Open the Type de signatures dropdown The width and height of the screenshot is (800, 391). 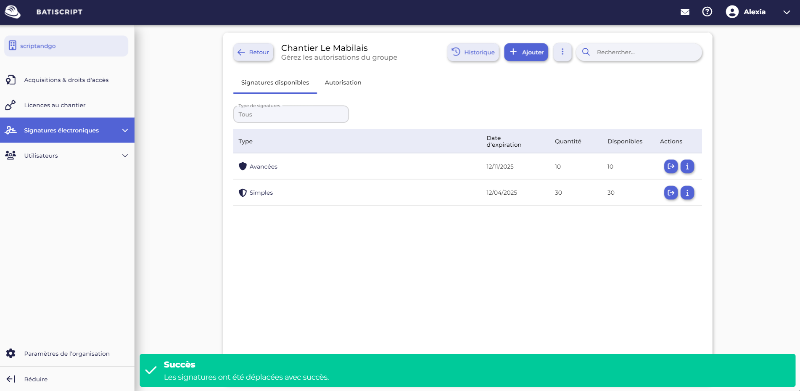[291, 114]
